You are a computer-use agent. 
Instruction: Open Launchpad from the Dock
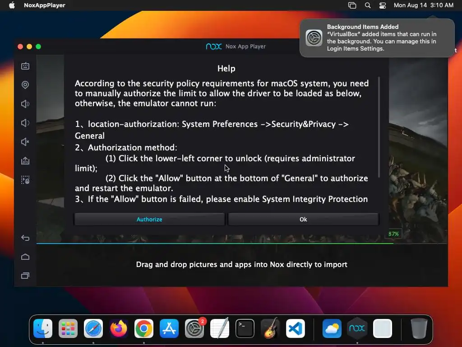68,328
